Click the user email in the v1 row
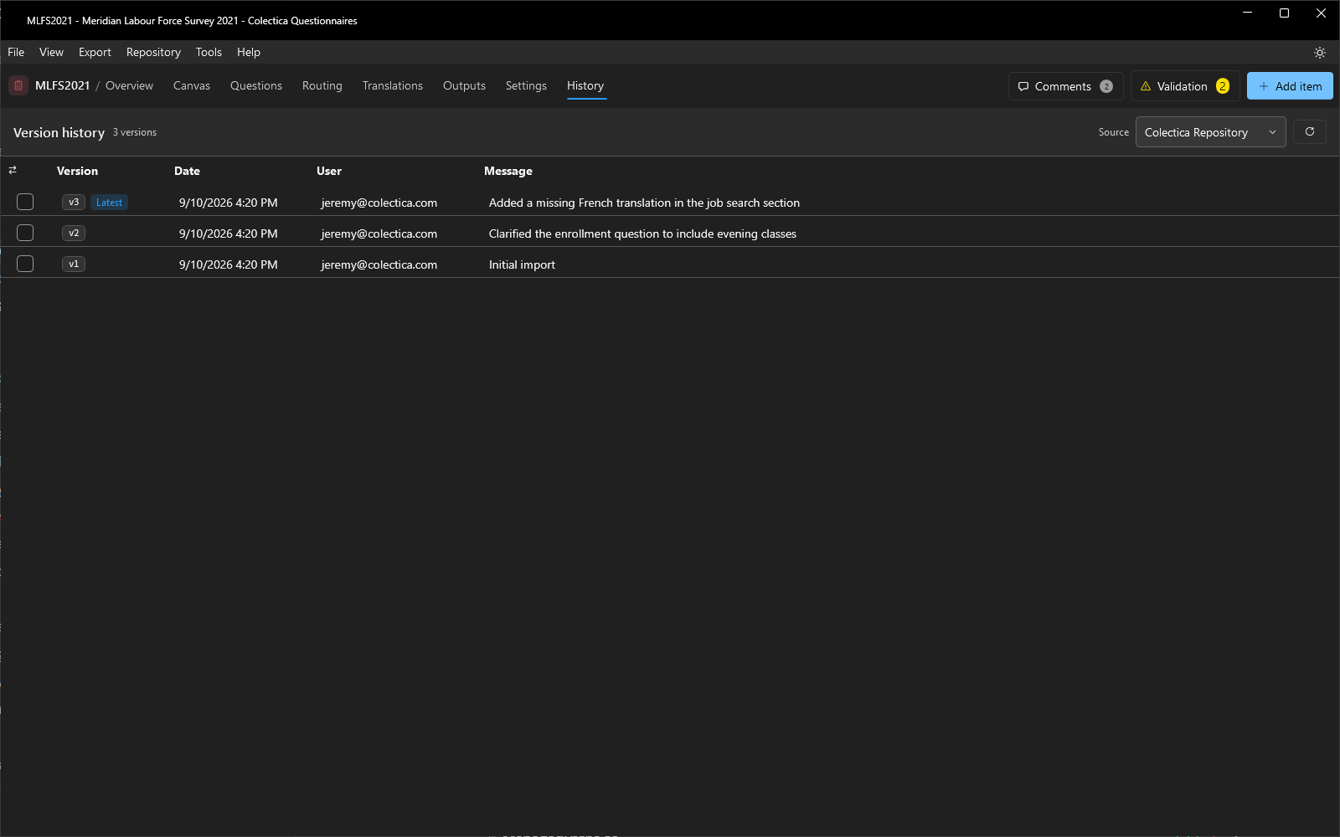Screen dimensions: 1340x837 click(x=379, y=264)
